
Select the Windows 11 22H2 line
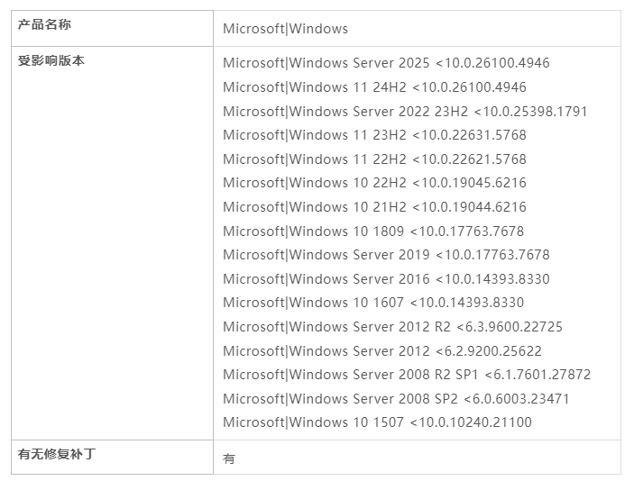374,159
